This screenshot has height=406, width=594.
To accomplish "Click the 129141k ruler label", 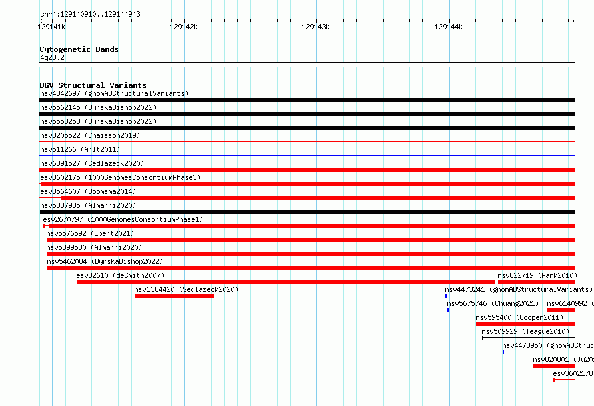I will (51, 27).
